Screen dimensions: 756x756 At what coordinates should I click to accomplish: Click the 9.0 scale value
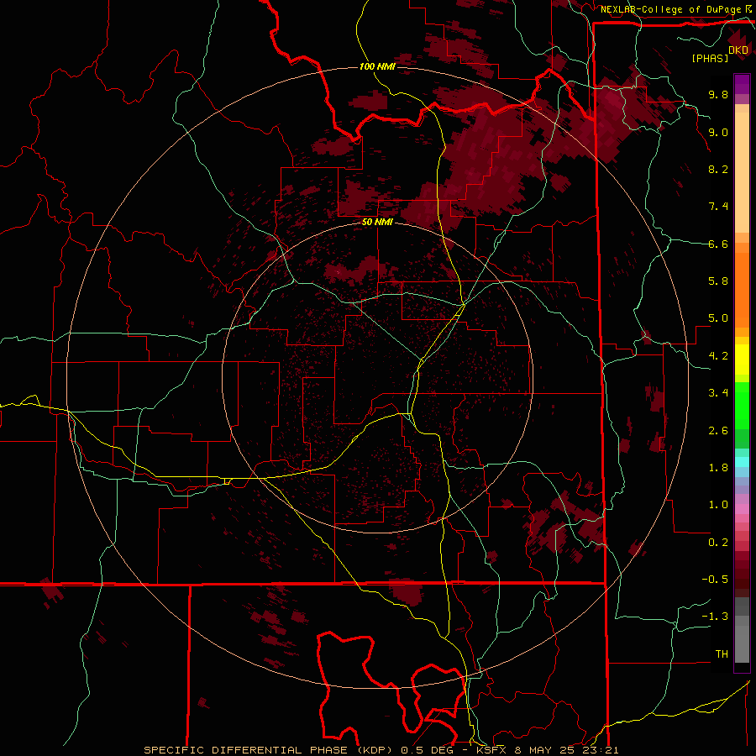pyautogui.click(x=718, y=132)
